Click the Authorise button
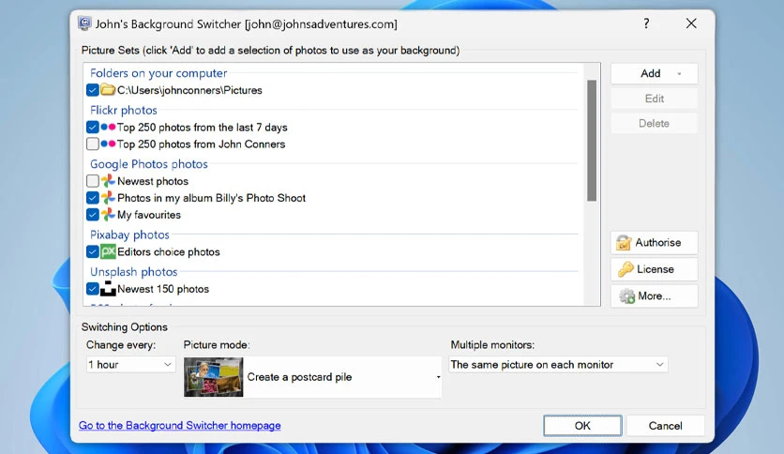The image size is (784, 454). (654, 243)
